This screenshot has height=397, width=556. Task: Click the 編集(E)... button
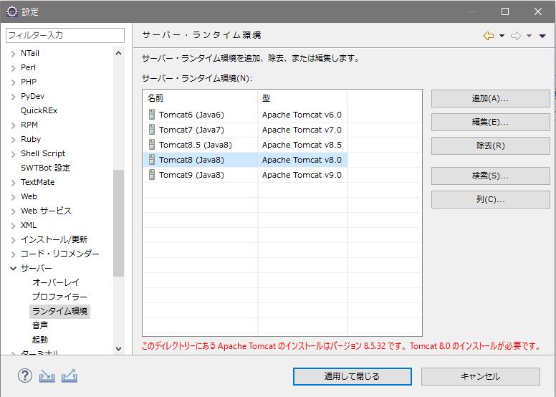point(490,122)
